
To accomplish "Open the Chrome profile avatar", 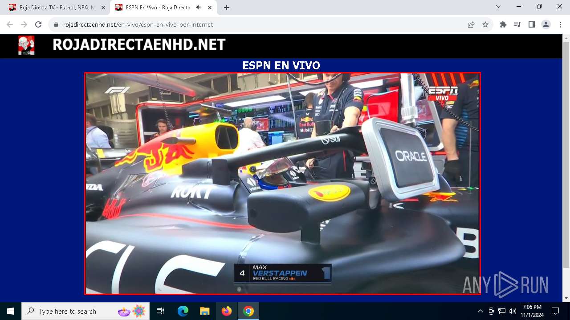I will tap(546, 24).
